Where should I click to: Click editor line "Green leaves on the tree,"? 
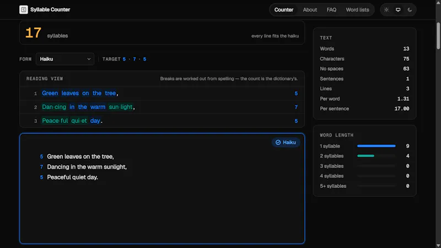tap(80, 157)
